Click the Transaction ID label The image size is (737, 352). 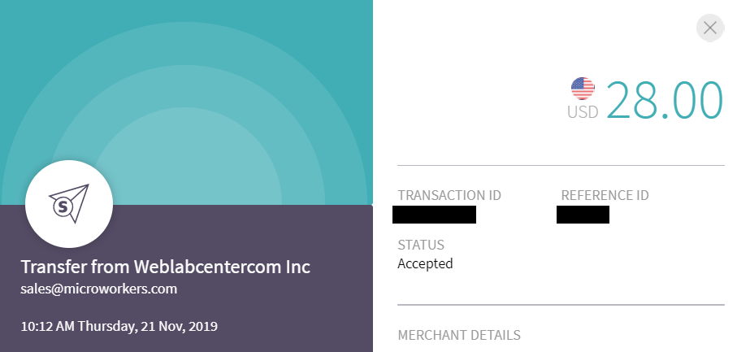449,195
